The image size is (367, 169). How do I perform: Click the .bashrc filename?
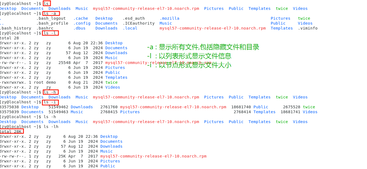pyautogui.click(x=45, y=28)
